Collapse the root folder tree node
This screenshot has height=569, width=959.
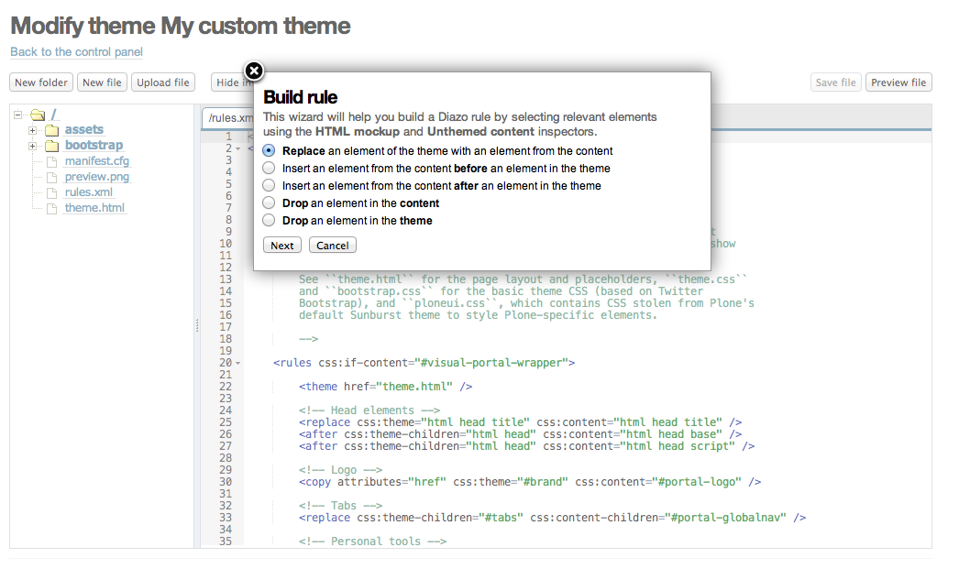(17, 115)
